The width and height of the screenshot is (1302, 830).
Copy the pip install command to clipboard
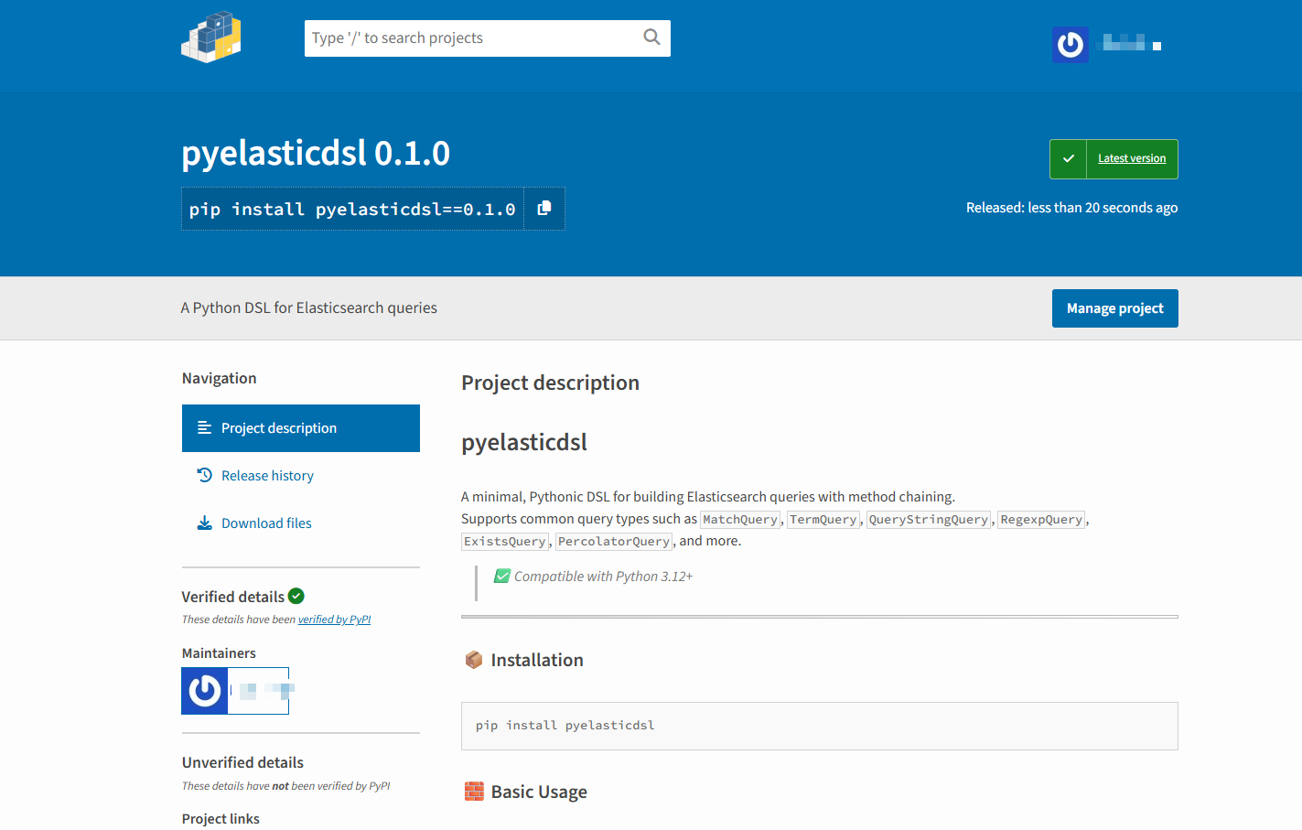544,209
